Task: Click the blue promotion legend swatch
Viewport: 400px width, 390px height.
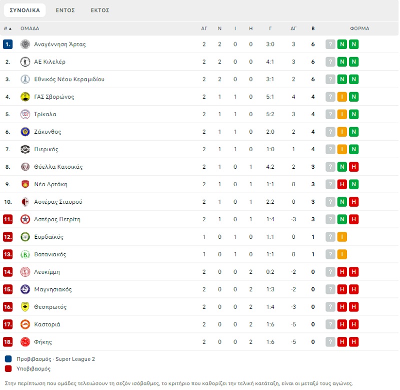Action: 8,359
